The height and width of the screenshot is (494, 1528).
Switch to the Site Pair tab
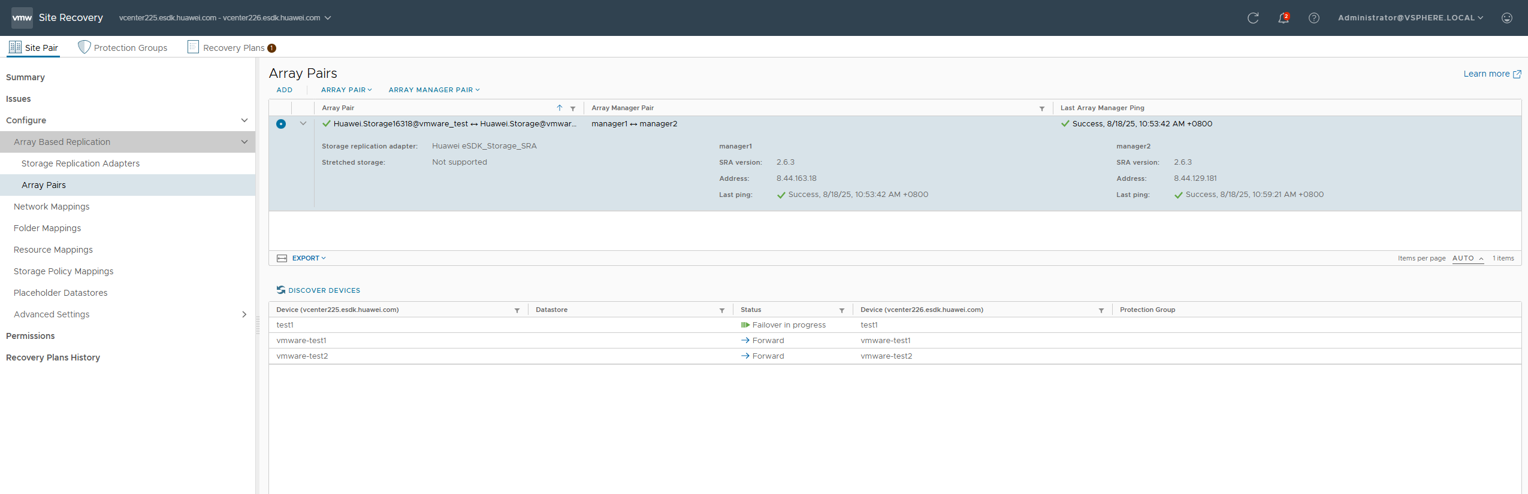[x=34, y=47]
